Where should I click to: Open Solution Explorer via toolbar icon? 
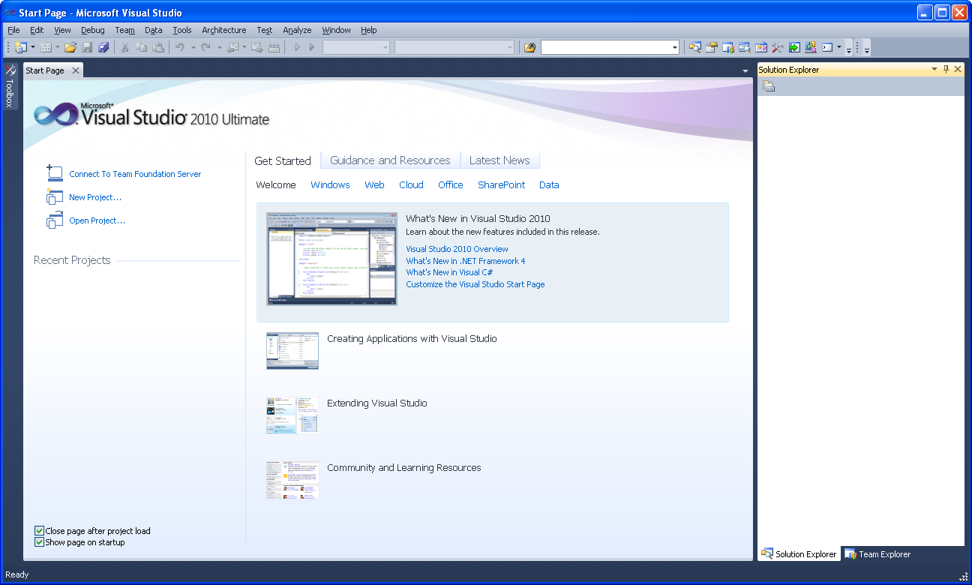[695, 47]
